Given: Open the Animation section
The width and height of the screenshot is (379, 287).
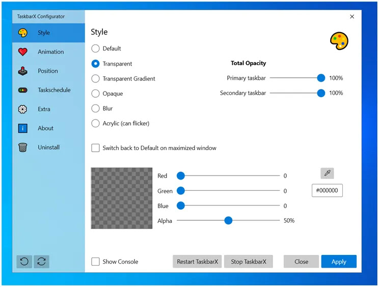Looking at the screenshot, I should click(48, 52).
